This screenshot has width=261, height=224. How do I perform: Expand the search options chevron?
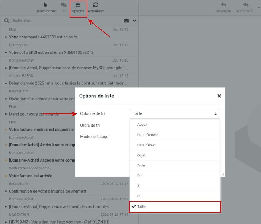[134, 21]
